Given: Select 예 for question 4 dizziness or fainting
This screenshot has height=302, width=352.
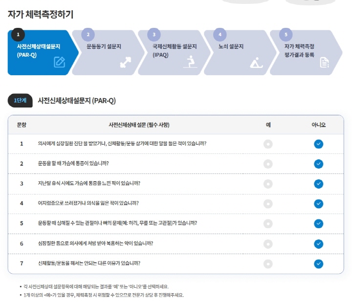Looking at the screenshot, I should tap(268, 204).
